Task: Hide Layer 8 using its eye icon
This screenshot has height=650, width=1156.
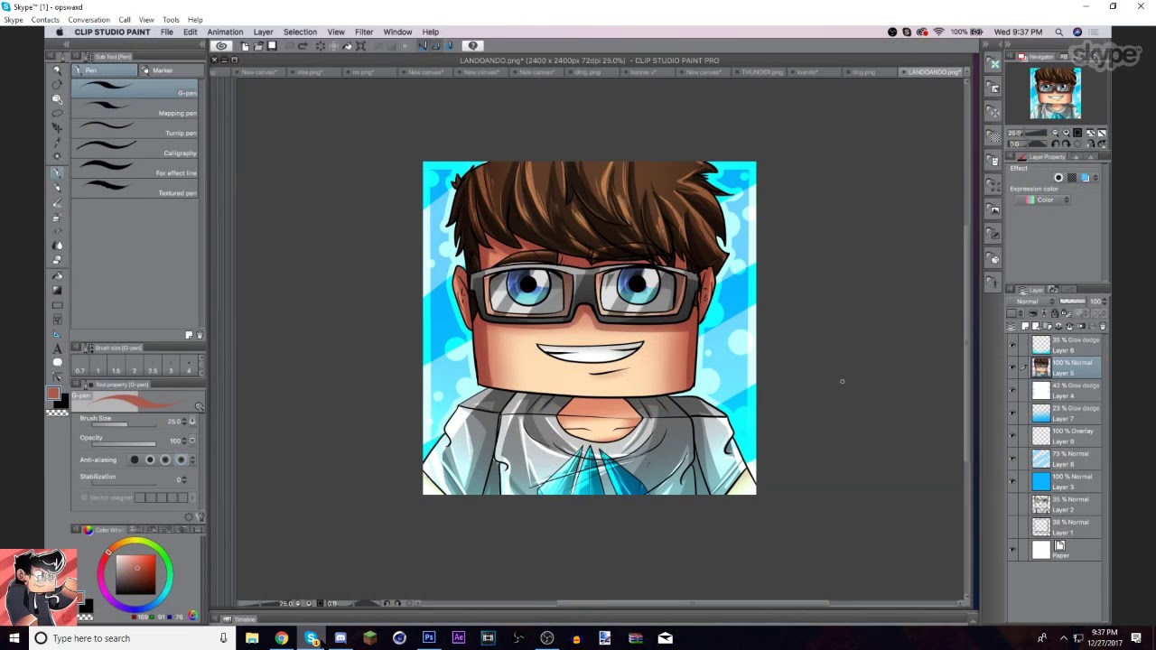Action: tap(1011, 459)
